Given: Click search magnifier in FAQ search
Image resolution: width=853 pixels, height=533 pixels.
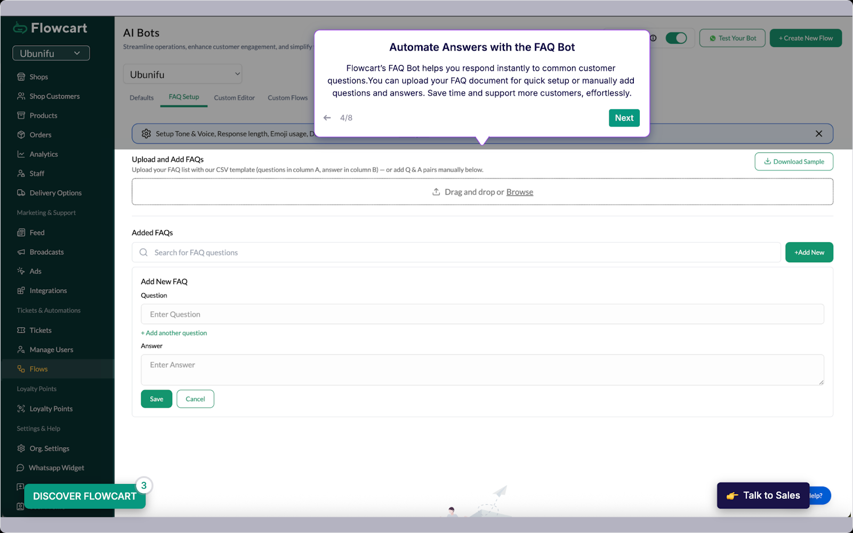Looking at the screenshot, I should pyautogui.click(x=143, y=252).
